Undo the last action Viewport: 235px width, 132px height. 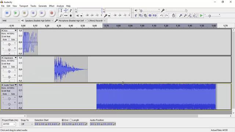(x=162, y=15)
